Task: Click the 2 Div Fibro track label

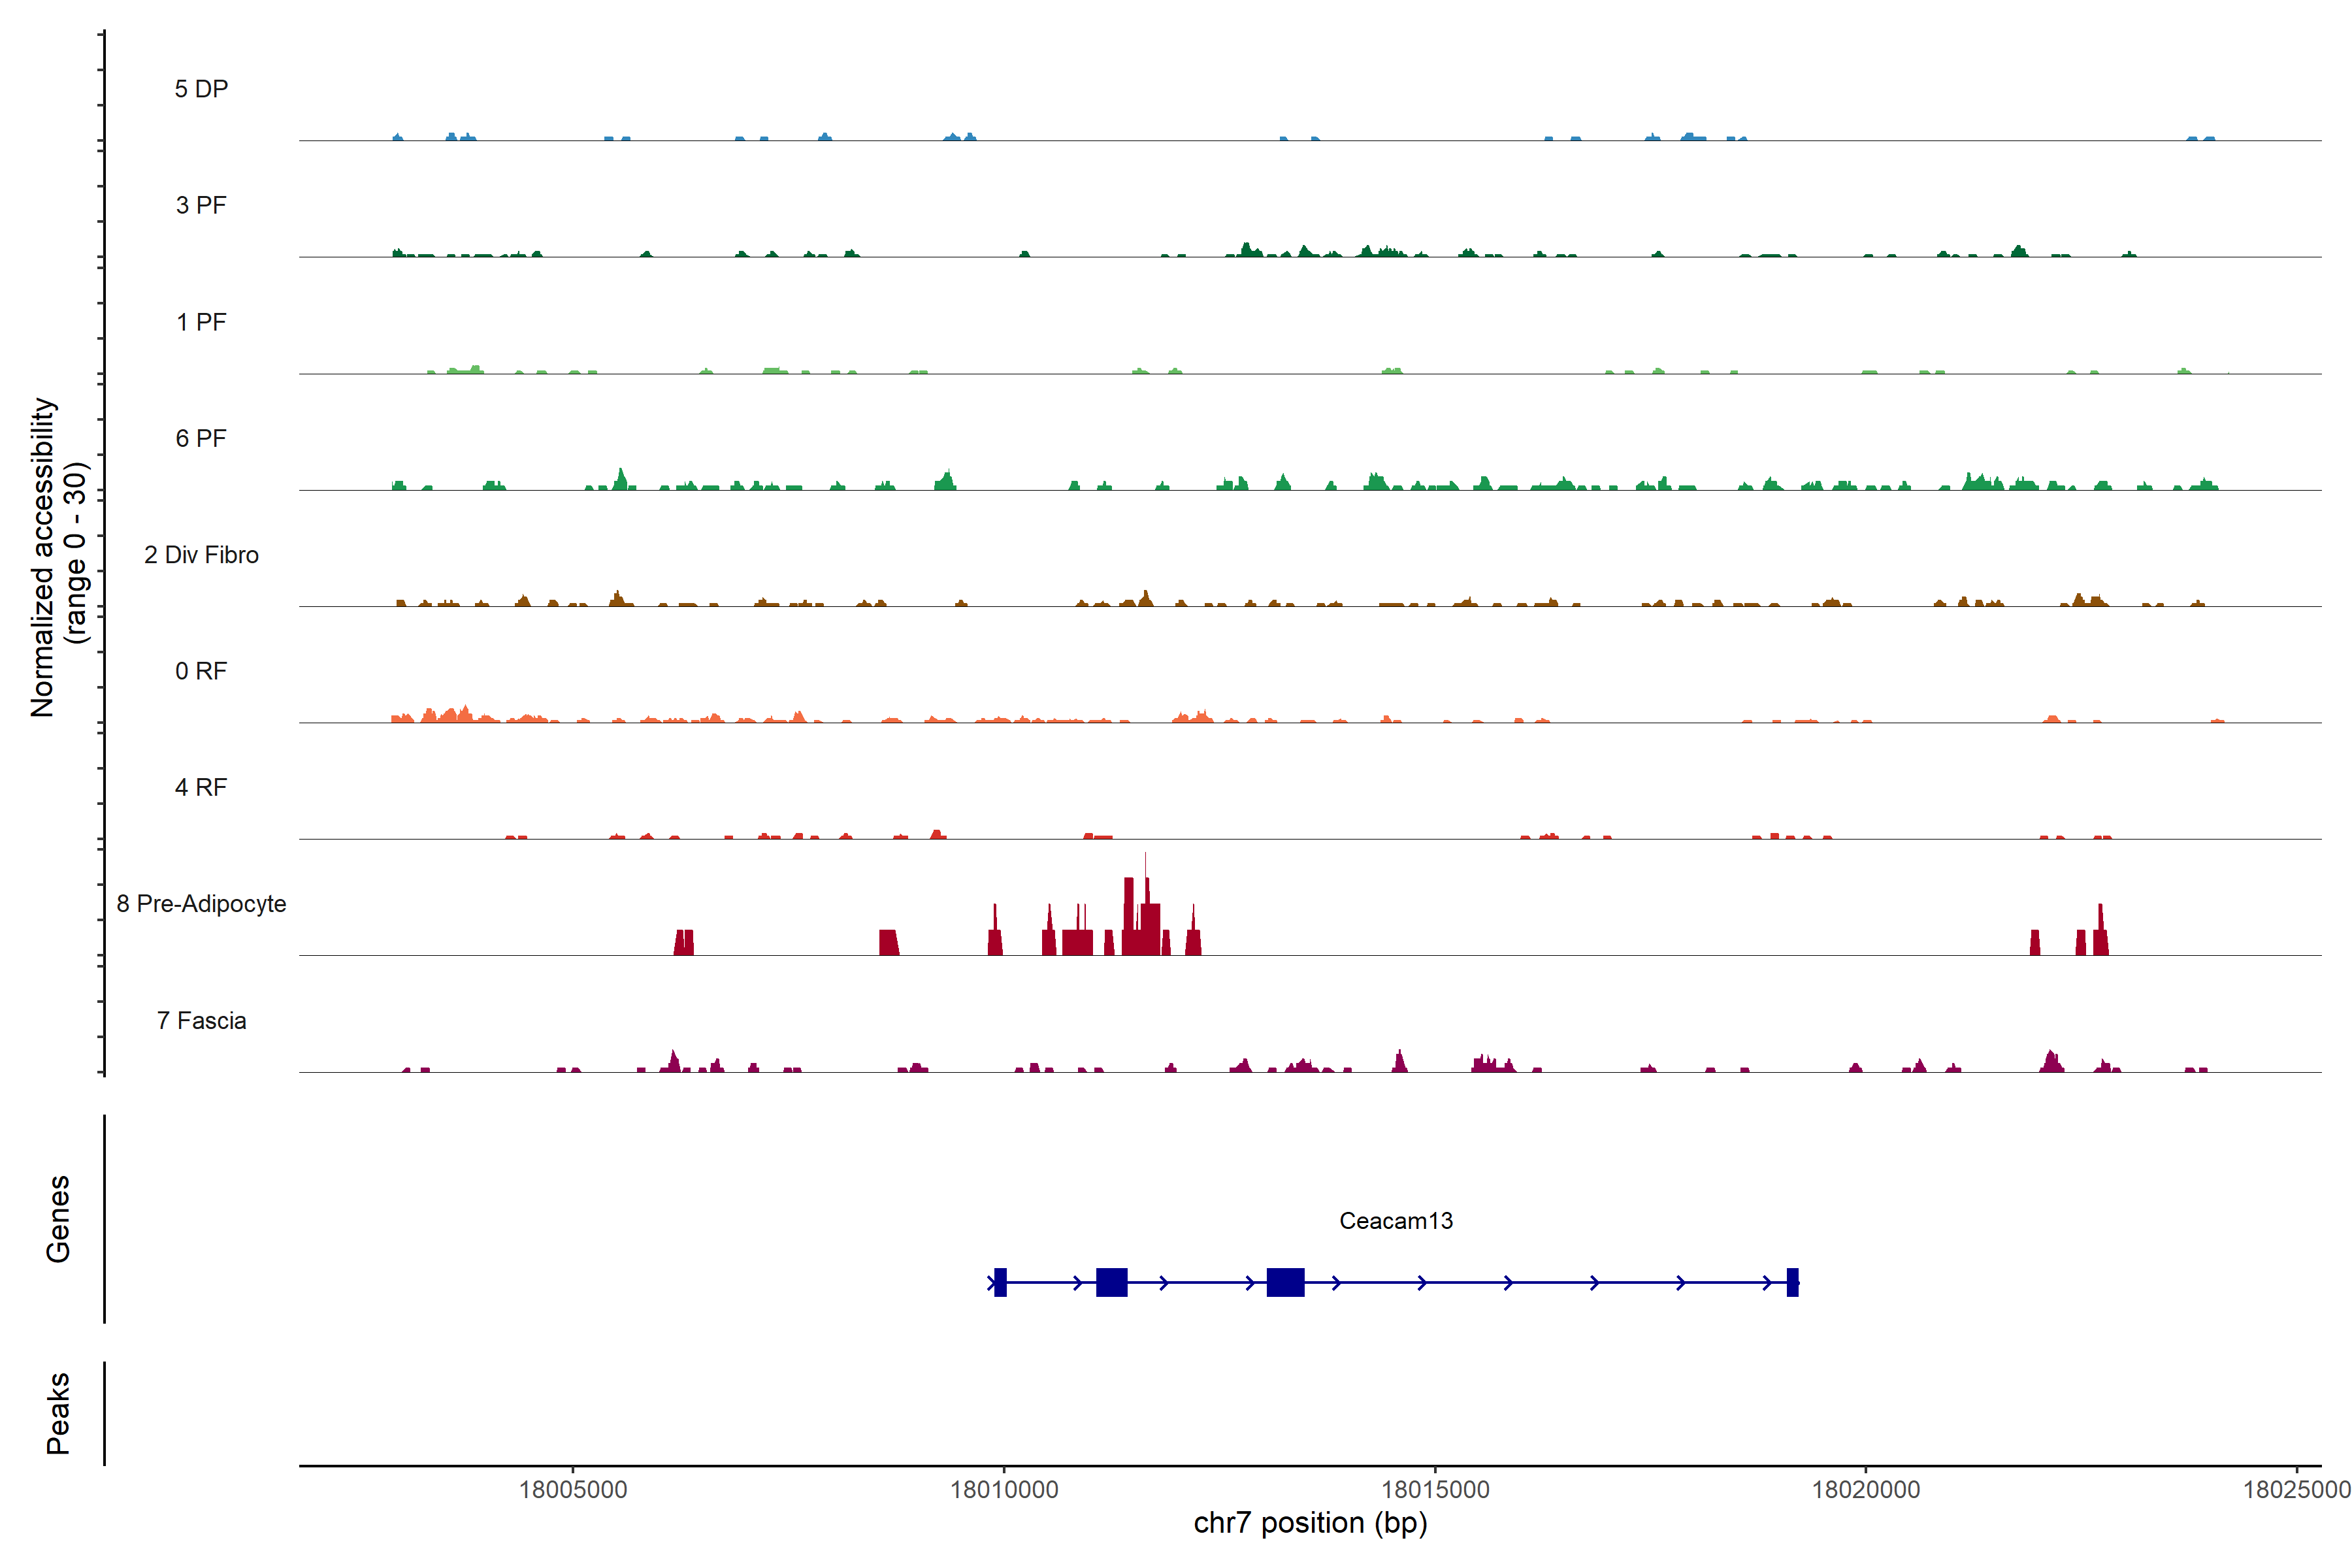Action: pos(201,555)
